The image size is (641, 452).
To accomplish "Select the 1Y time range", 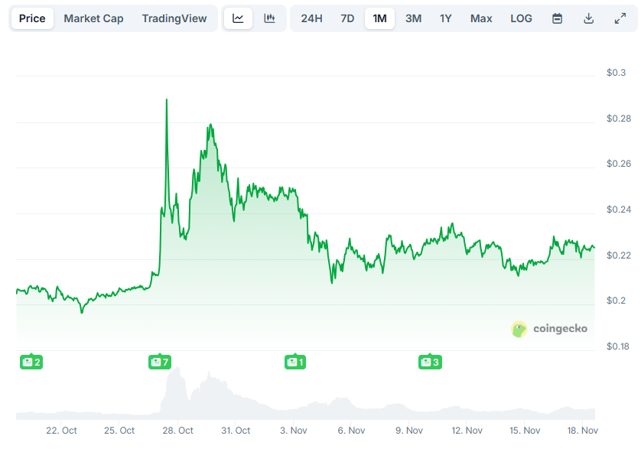I will (x=445, y=18).
